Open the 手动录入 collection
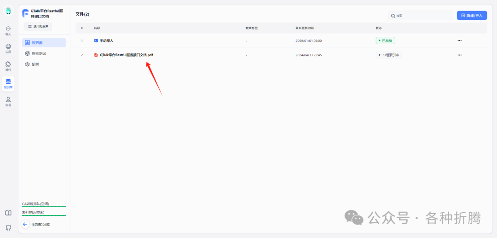The image size is (497, 238). point(106,41)
